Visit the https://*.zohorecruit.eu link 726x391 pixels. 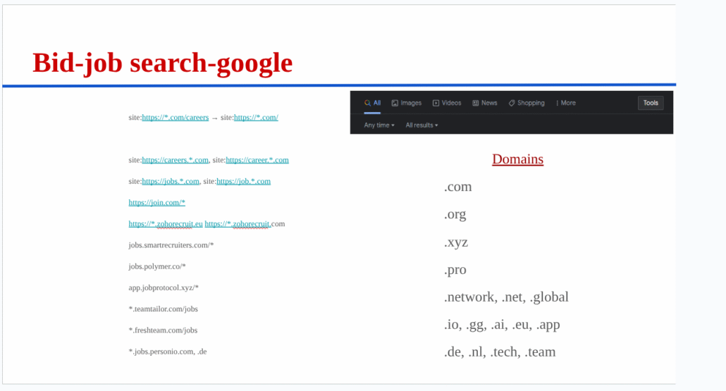166,224
